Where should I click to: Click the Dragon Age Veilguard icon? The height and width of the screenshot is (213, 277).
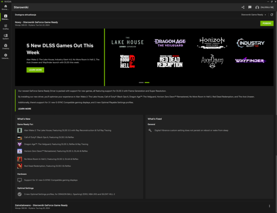(x=19, y=144)
